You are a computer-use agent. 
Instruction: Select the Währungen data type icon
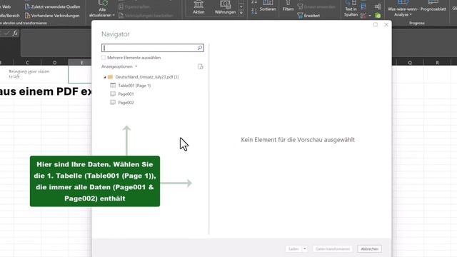(x=225, y=4)
